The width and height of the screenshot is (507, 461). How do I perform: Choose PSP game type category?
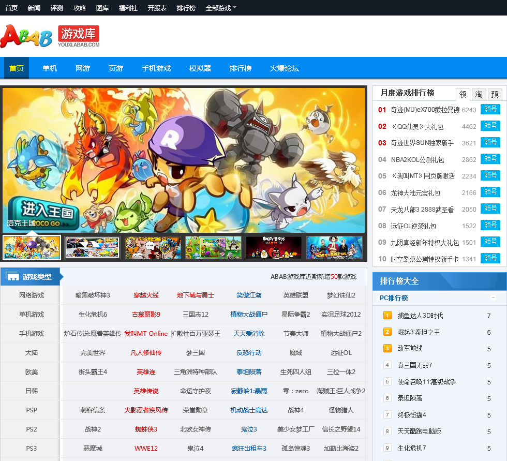[32, 410]
